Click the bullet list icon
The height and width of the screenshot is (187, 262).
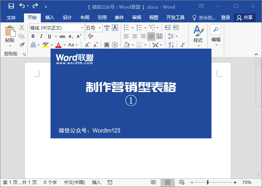click(x=127, y=28)
